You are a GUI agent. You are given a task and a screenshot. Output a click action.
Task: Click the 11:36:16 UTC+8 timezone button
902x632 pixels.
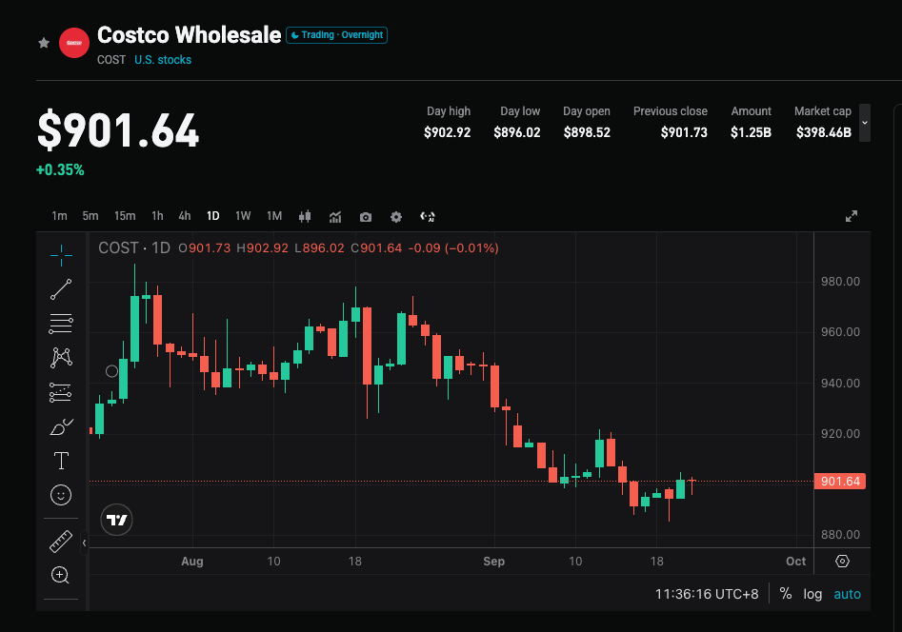707,594
